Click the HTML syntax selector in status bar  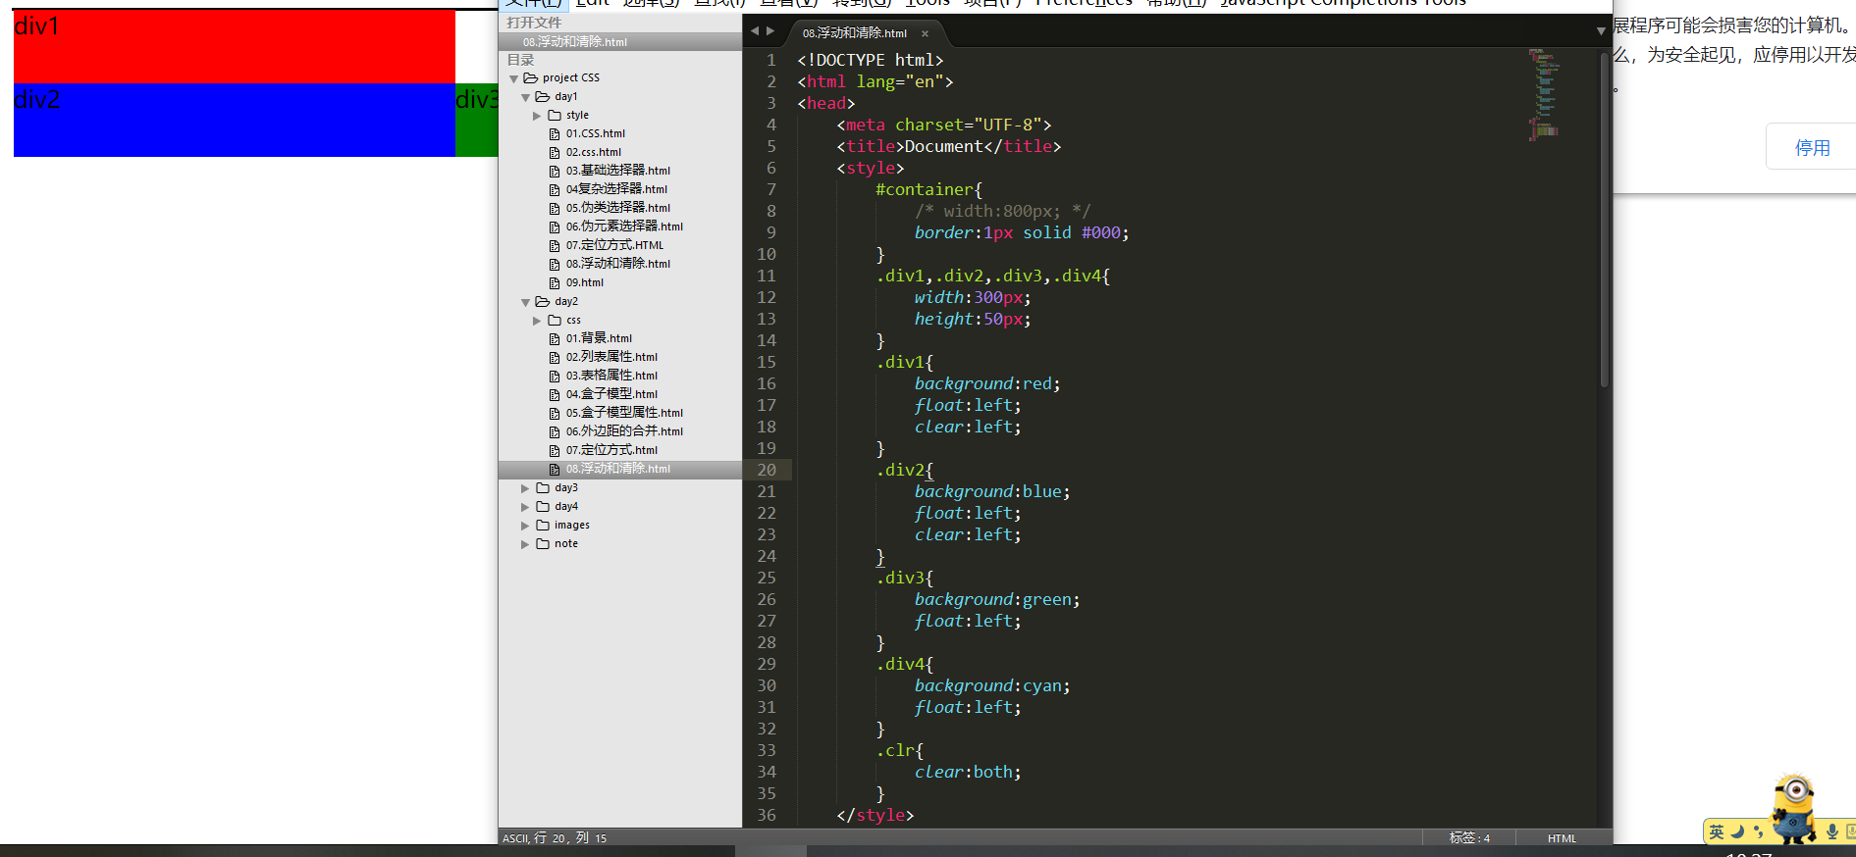[x=1562, y=838]
